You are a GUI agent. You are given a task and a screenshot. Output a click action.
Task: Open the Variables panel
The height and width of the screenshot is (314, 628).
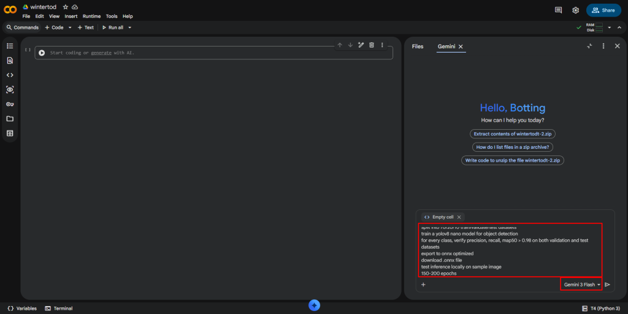22,308
